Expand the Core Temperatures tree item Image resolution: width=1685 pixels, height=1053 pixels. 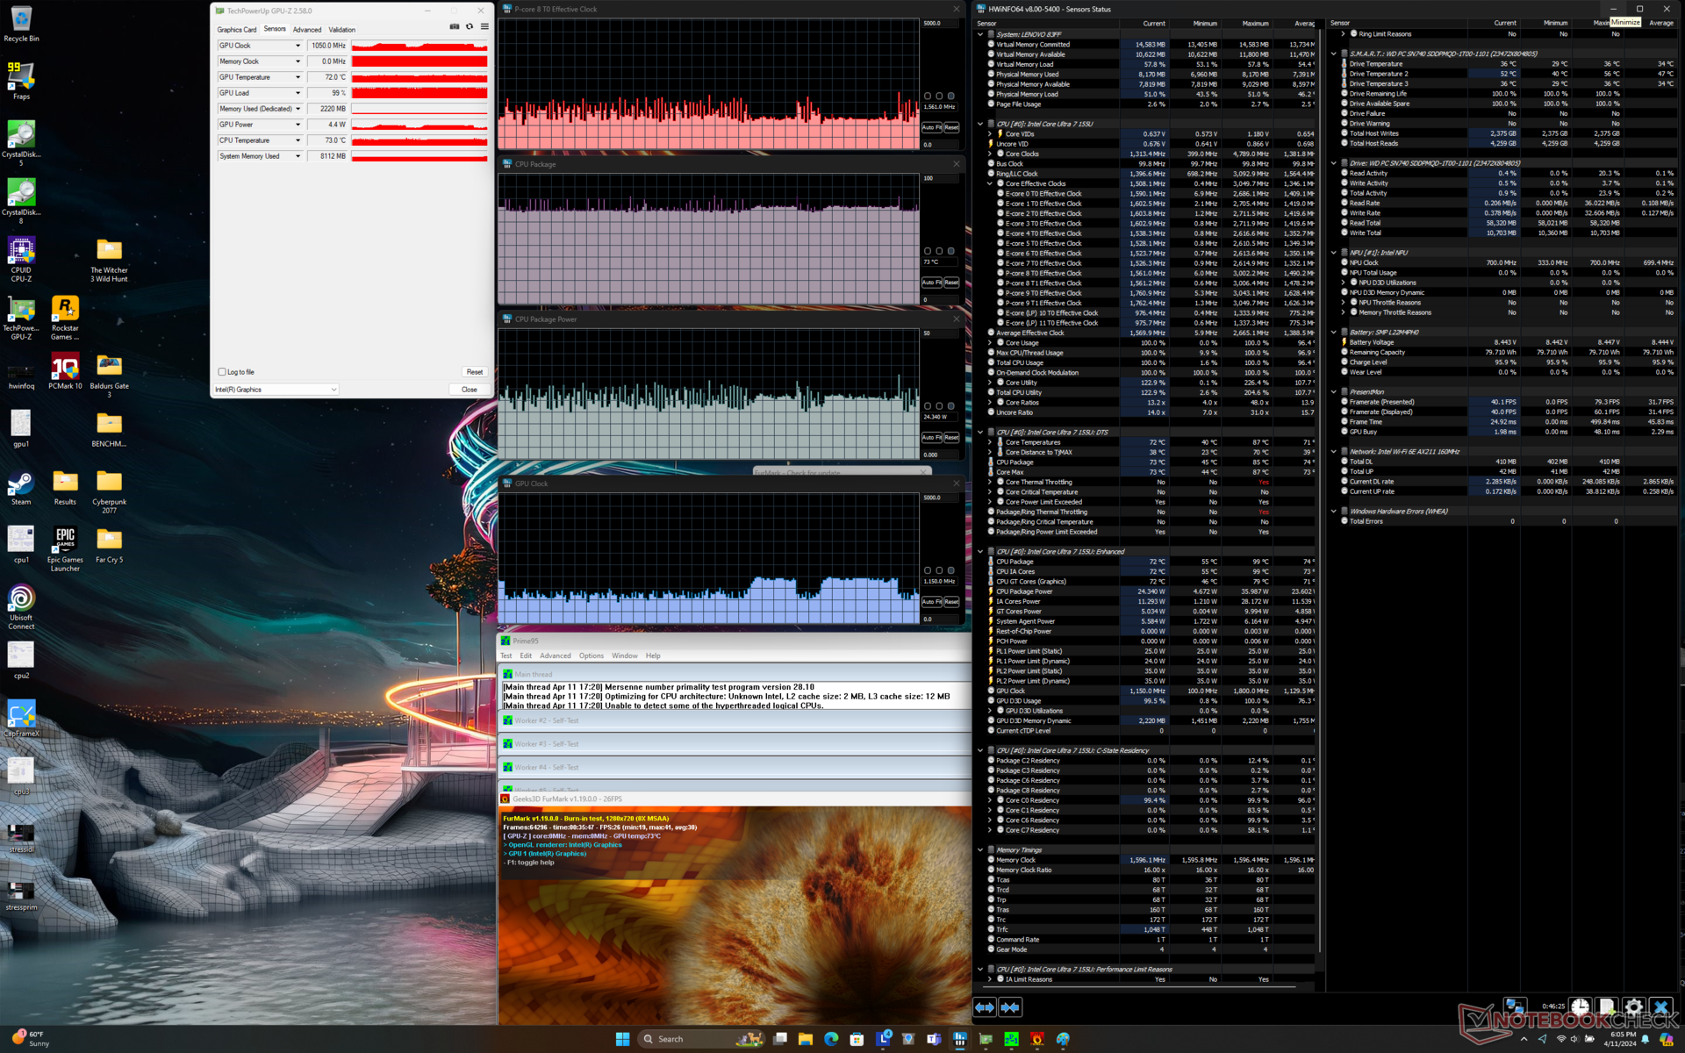coord(990,442)
